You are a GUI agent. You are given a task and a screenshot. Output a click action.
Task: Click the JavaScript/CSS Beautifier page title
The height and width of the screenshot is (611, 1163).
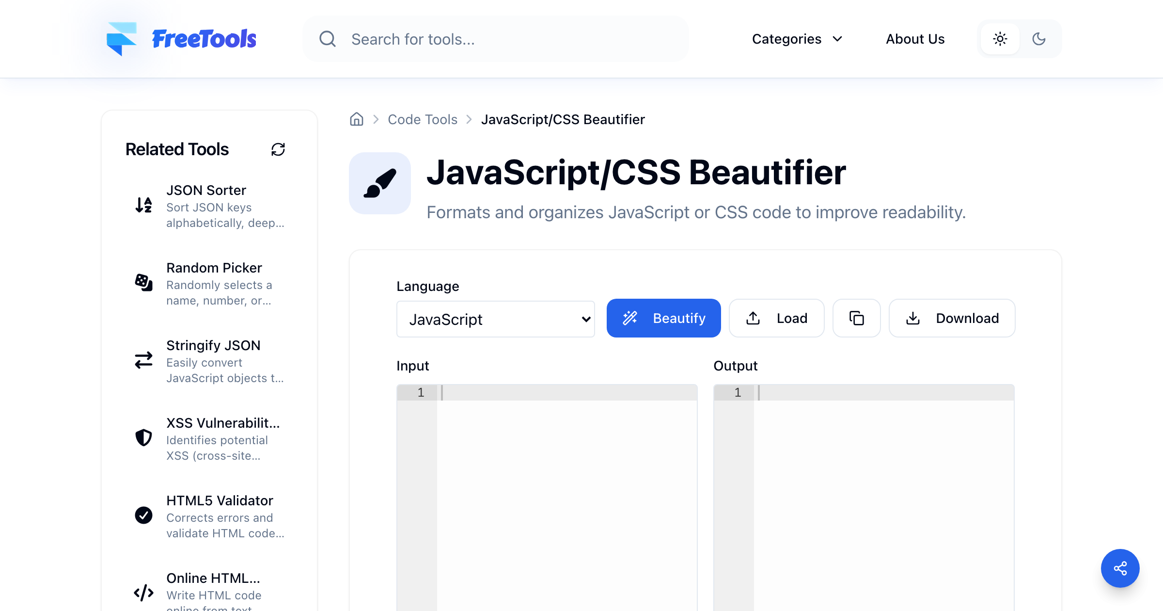click(x=636, y=173)
